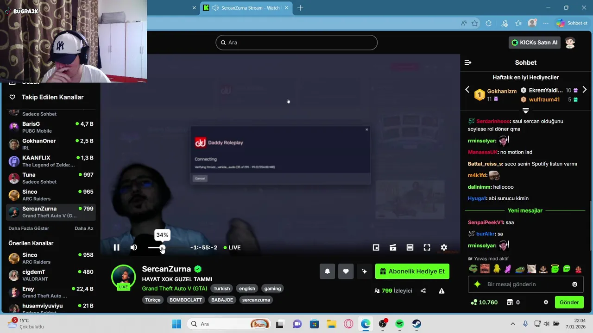Open the chat shop icon
The image size is (593, 333).
tap(510, 302)
